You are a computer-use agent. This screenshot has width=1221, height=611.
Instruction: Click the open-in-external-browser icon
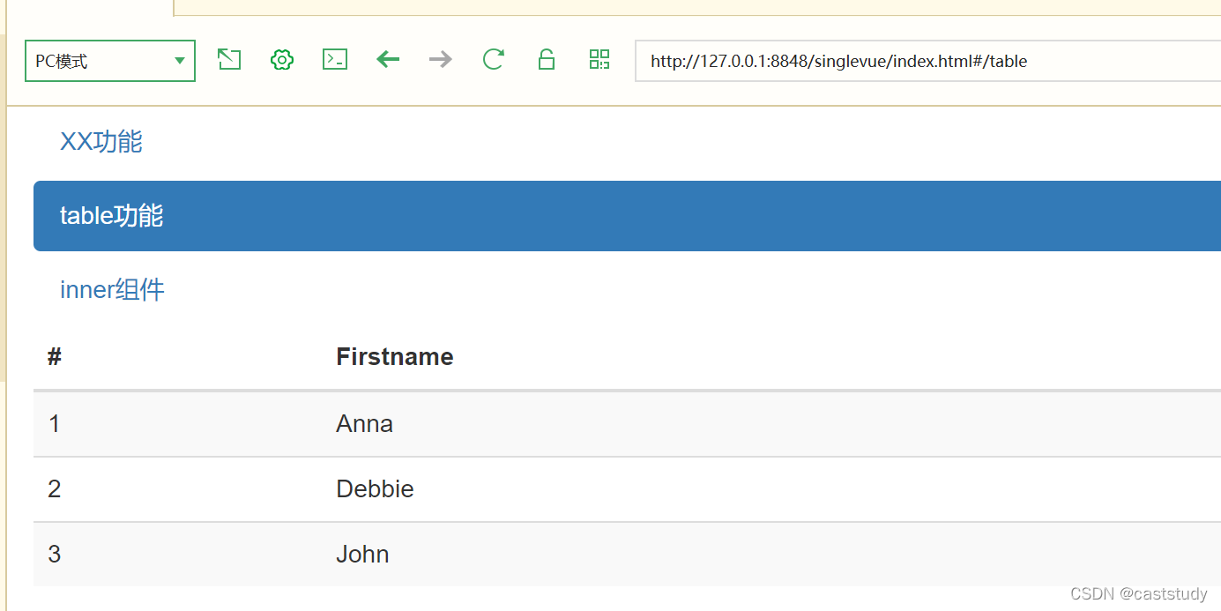tap(229, 59)
